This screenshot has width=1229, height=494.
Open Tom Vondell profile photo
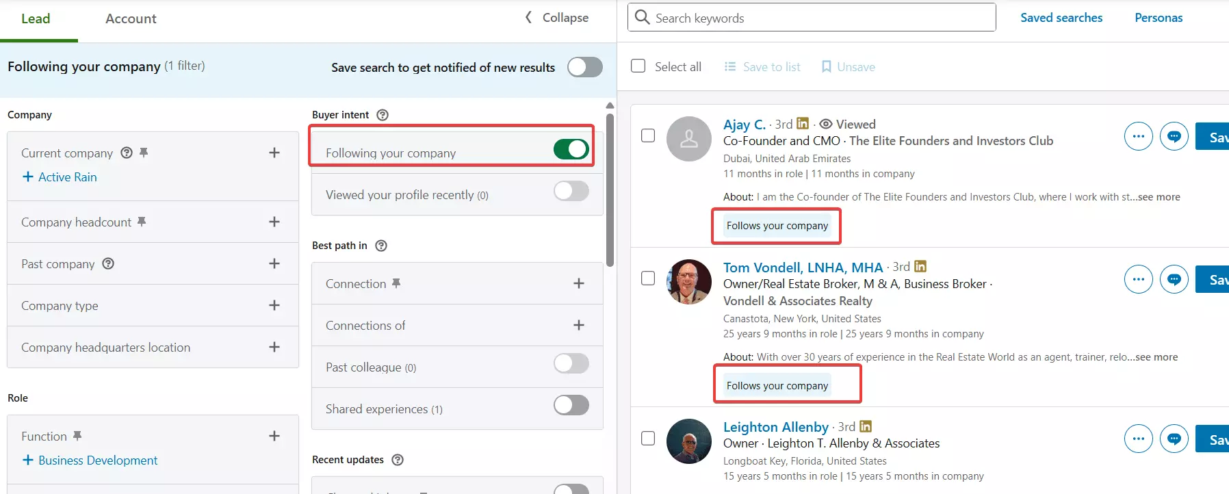689,282
